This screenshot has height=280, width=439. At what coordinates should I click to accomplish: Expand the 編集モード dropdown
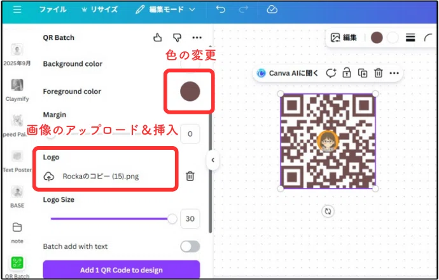coord(165,10)
